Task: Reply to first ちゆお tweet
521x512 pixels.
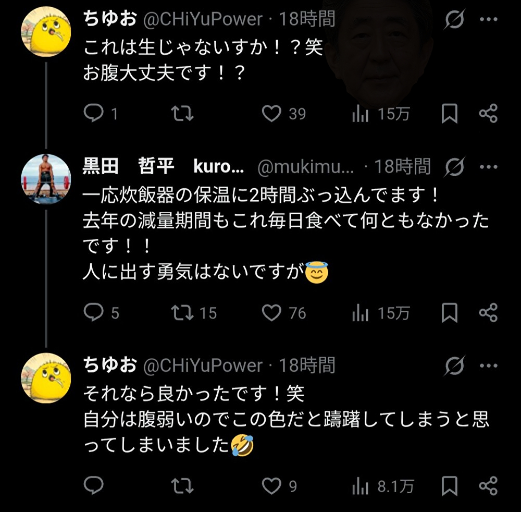Action: coord(94,113)
